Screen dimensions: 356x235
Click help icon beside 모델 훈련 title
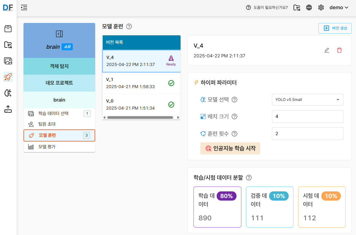[129, 26]
